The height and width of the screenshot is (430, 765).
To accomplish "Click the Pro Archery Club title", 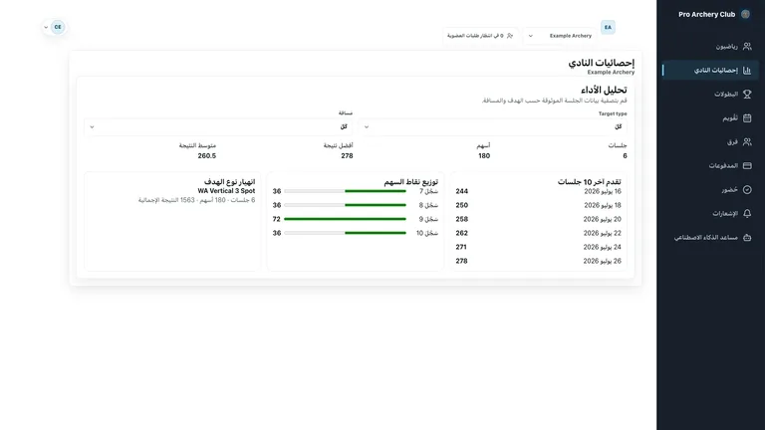I will [706, 14].
